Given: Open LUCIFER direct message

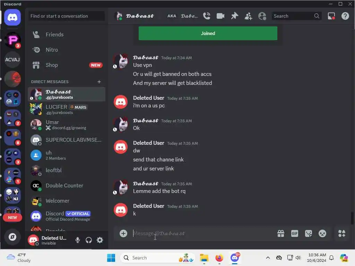Looking at the screenshot, I should (67, 109).
